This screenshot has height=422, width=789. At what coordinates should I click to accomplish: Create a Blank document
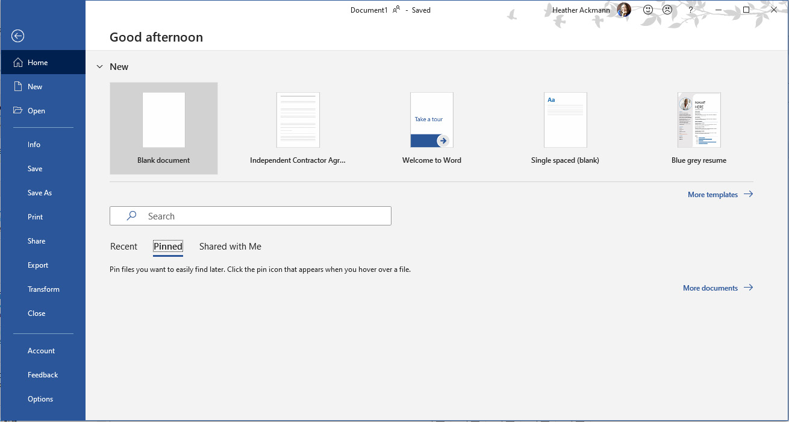pyautogui.click(x=164, y=128)
